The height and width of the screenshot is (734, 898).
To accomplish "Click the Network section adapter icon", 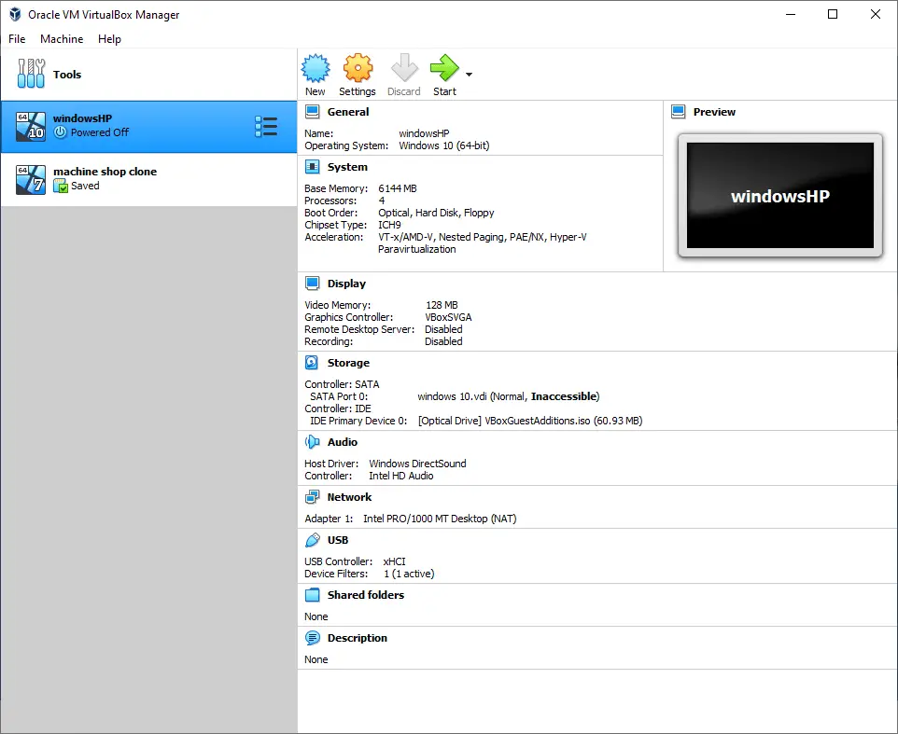I will point(312,497).
